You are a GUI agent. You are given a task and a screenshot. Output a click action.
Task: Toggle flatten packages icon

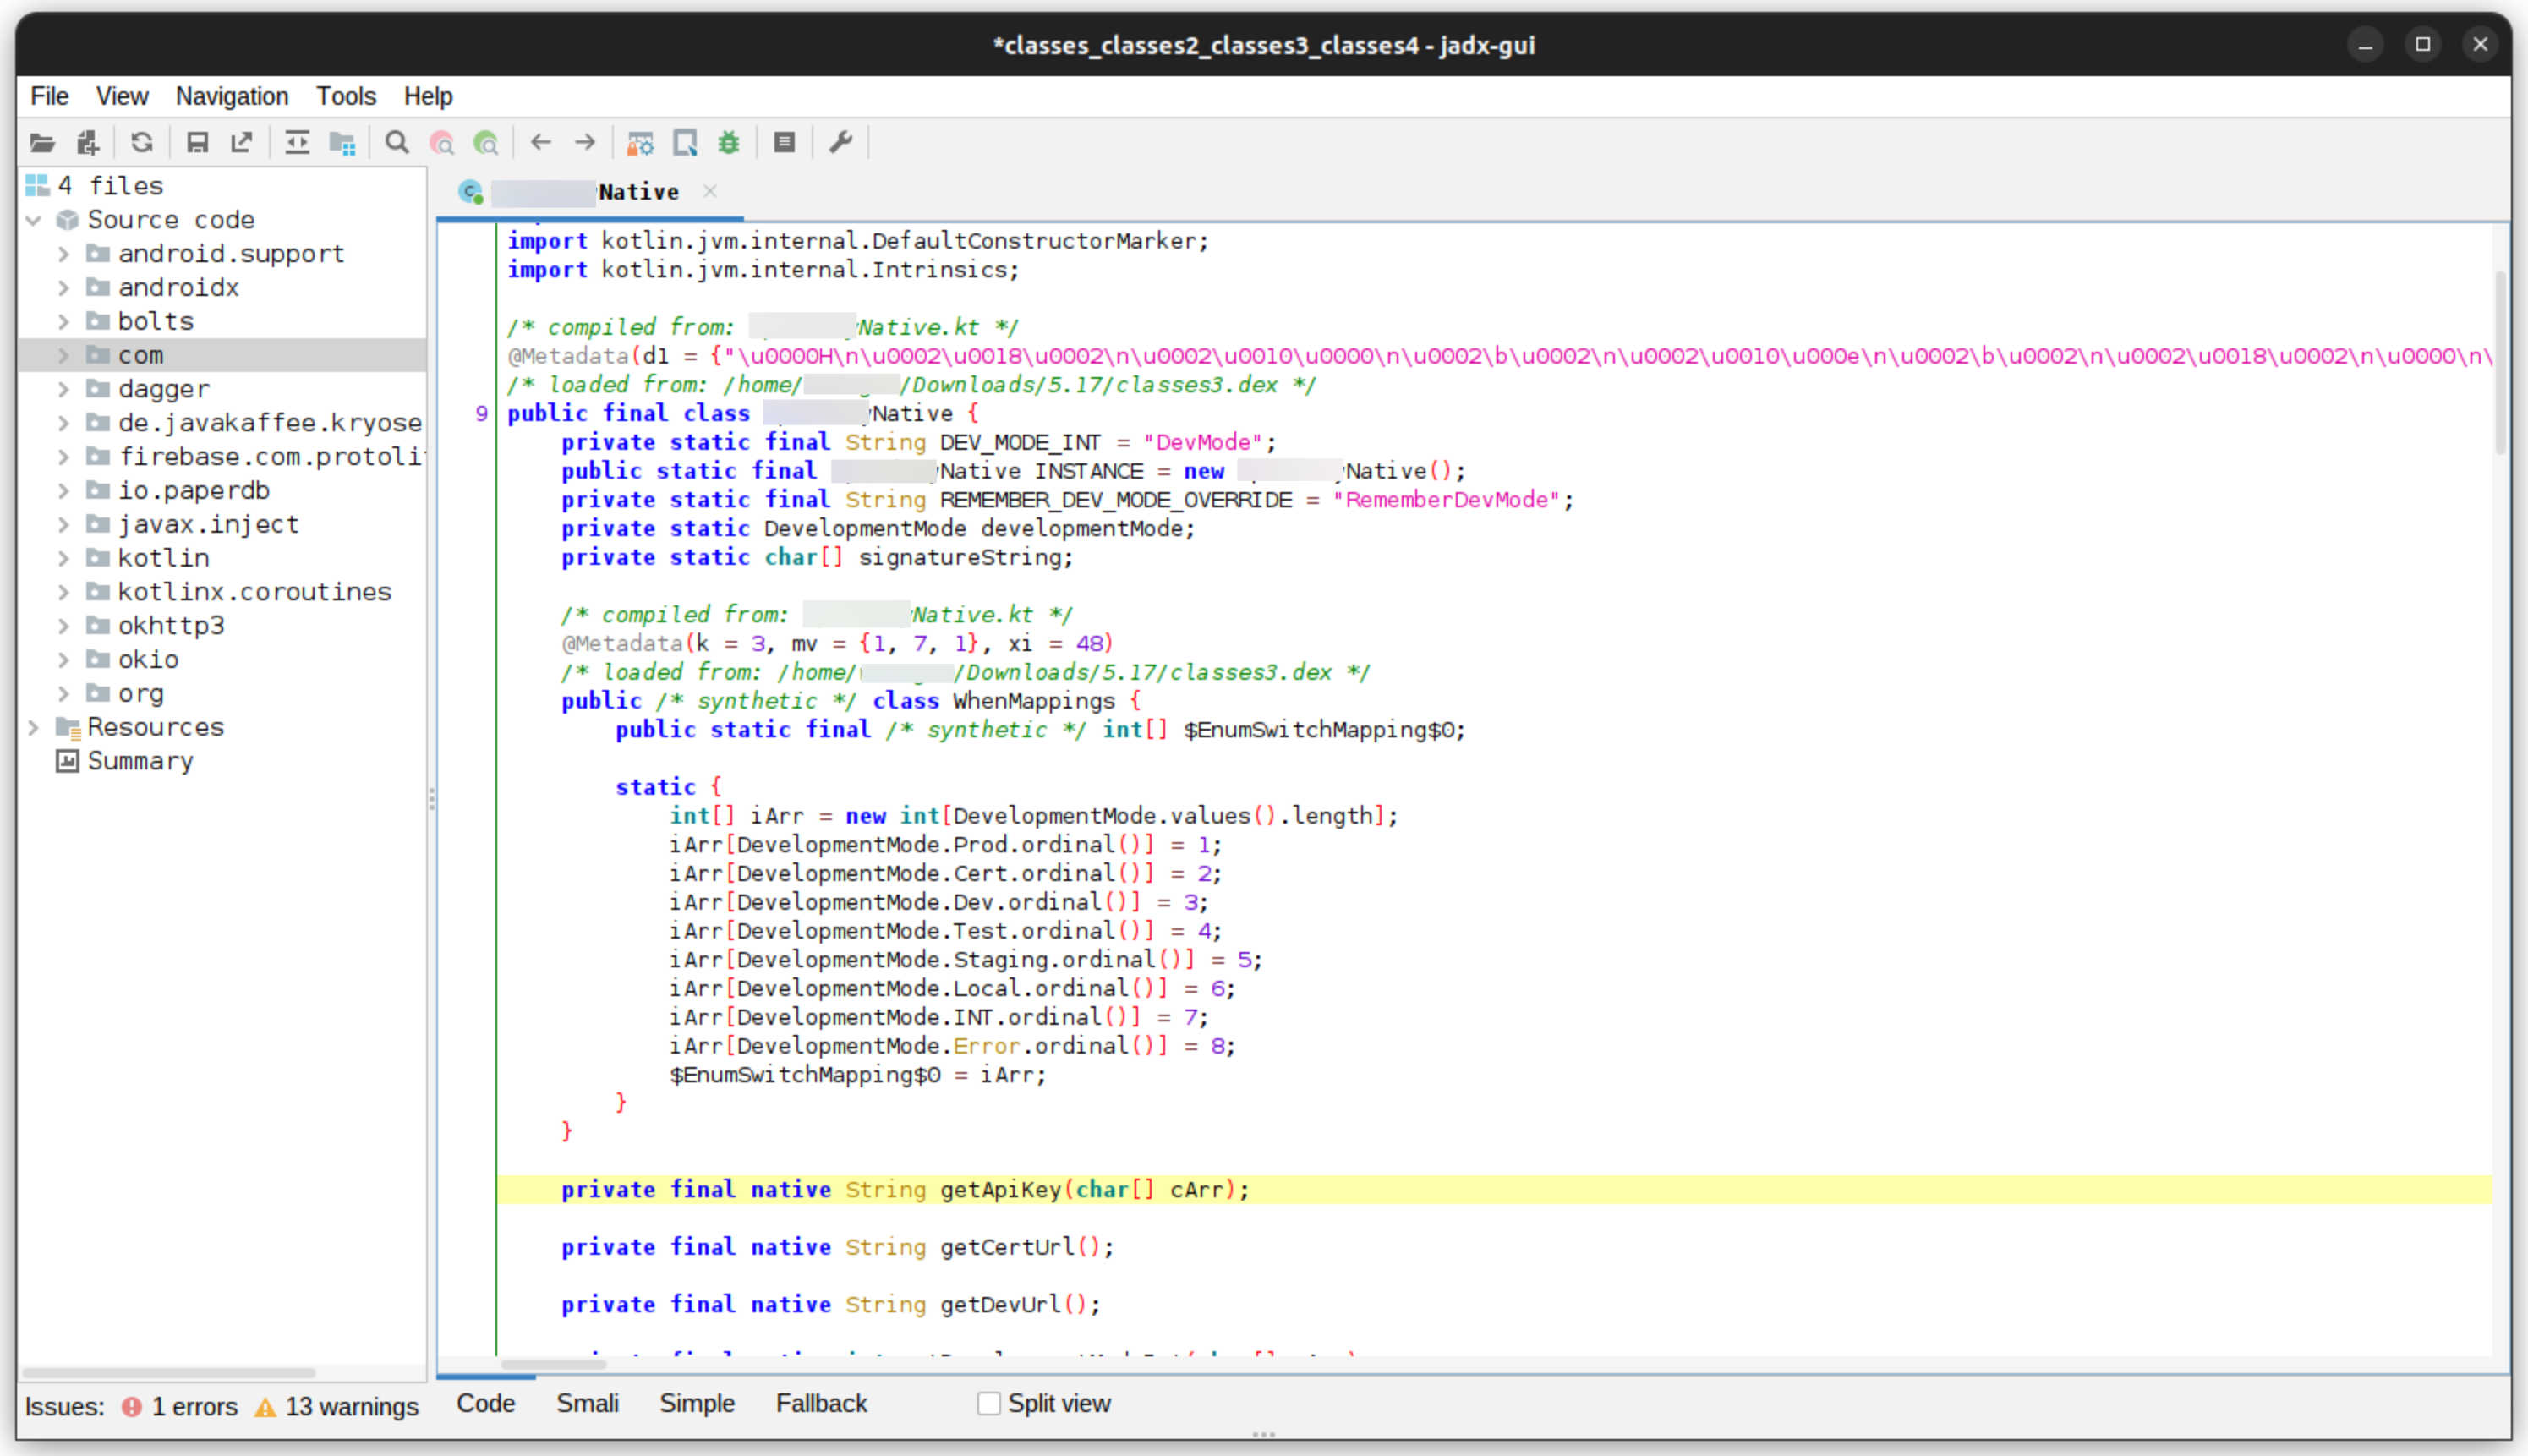tap(343, 143)
